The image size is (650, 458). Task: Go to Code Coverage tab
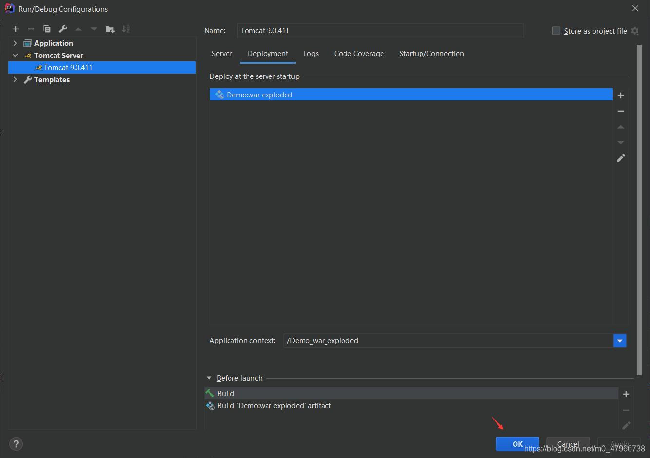tap(359, 54)
